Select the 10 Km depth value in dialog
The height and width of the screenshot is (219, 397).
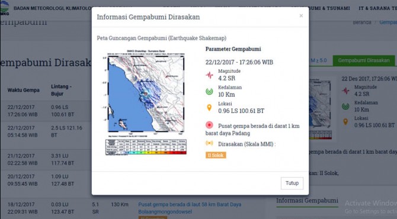point(226,95)
